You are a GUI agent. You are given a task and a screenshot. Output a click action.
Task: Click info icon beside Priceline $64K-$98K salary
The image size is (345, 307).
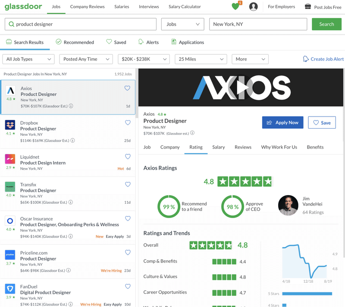(x=69, y=270)
